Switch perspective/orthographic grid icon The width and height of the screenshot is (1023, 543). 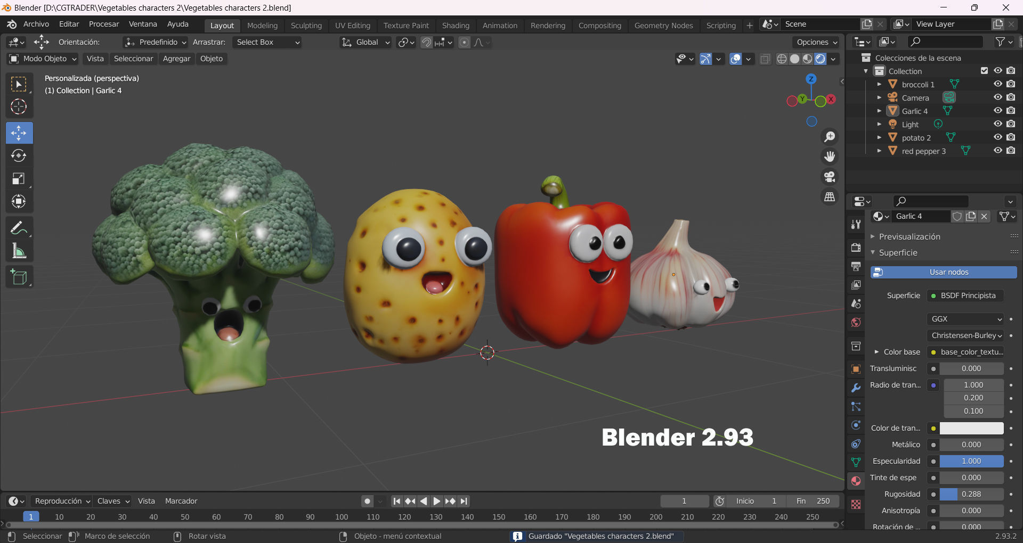(830, 197)
